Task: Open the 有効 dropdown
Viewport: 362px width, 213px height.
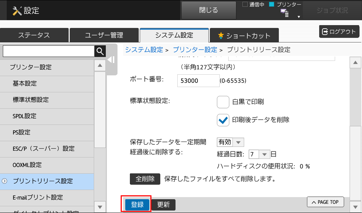Action: (230, 142)
